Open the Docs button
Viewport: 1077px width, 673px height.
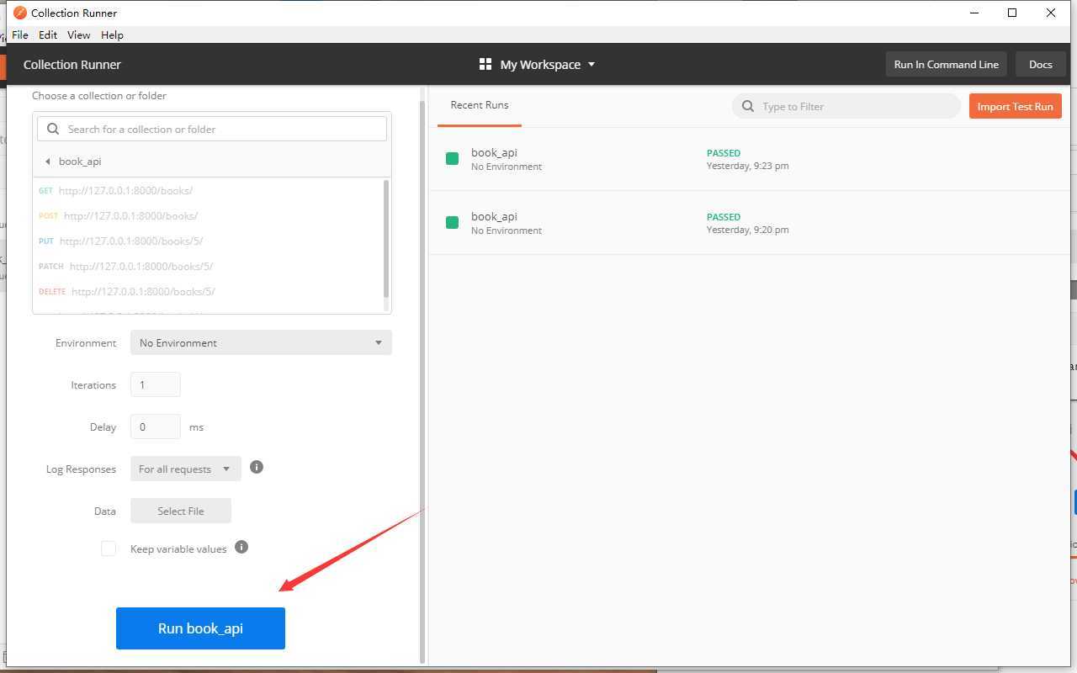tap(1040, 64)
